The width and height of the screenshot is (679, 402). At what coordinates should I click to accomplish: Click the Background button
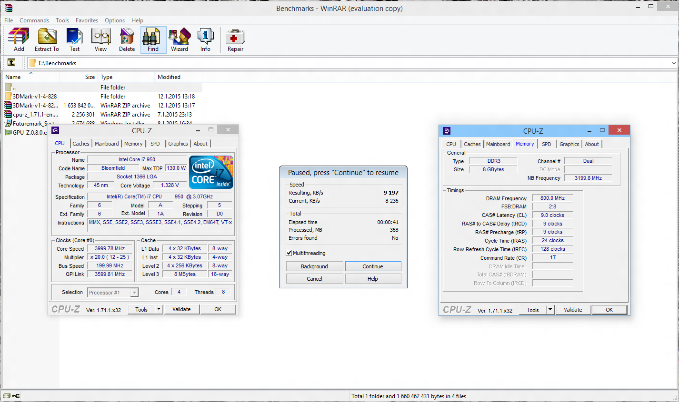pos(314,266)
